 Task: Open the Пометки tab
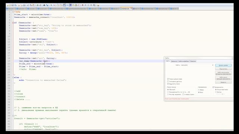tap(193, 61)
